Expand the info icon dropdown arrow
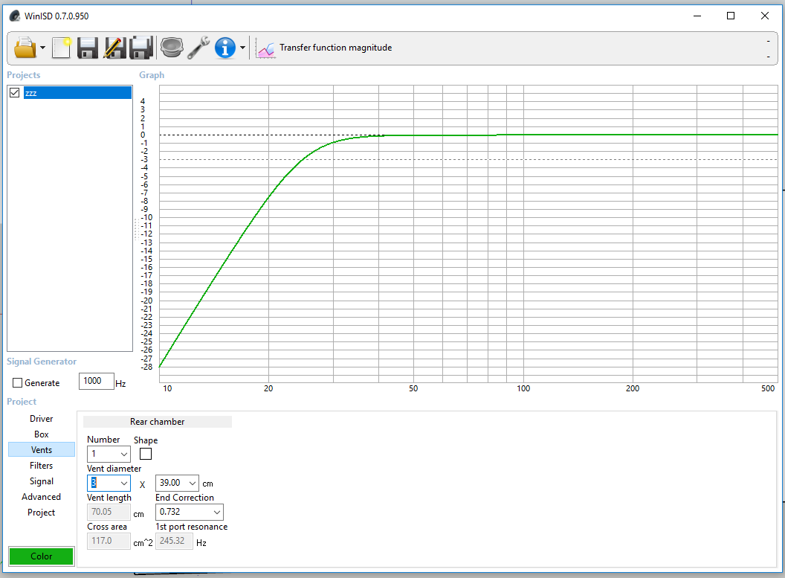The height and width of the screenshot is (578, 785). point(243,48)
